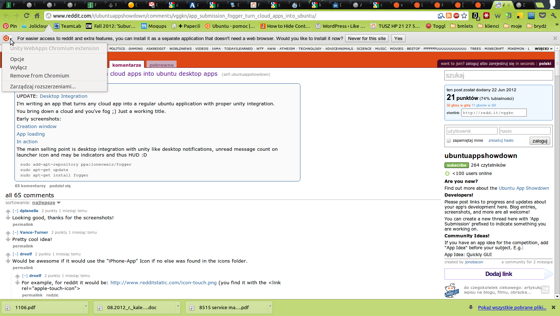The image size is (560, 316).
Task: Collapse droelf's nested reply with [–]
Action: 25,276
